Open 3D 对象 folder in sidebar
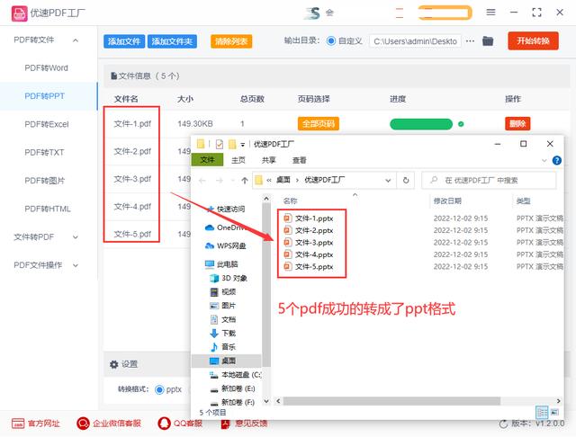576x437 pixels. click(x=229, y=278)
